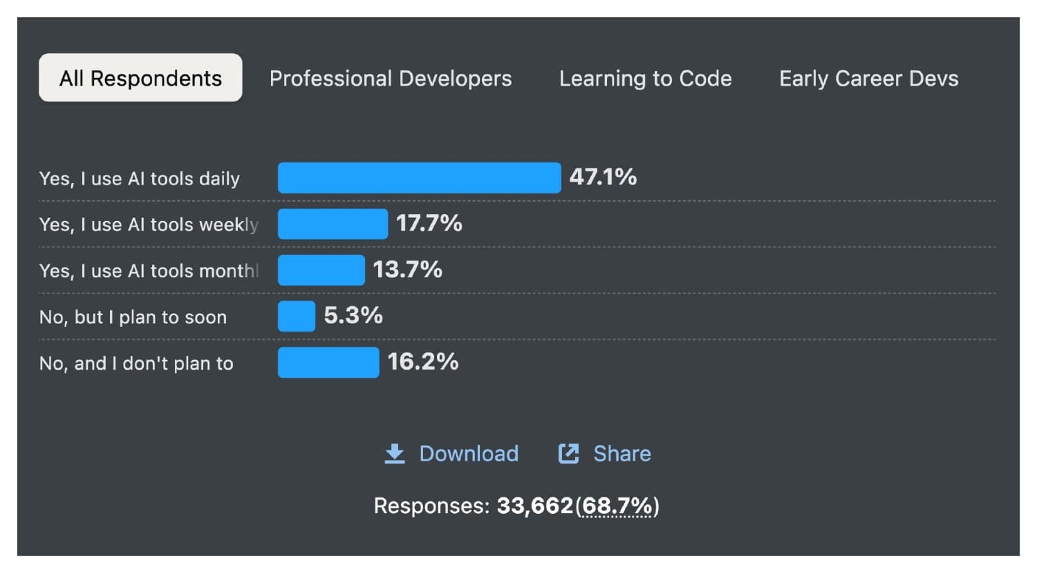Click the 'Responses:' label
This screenshot has height=583, width=1037.
[x=431, y=506]
